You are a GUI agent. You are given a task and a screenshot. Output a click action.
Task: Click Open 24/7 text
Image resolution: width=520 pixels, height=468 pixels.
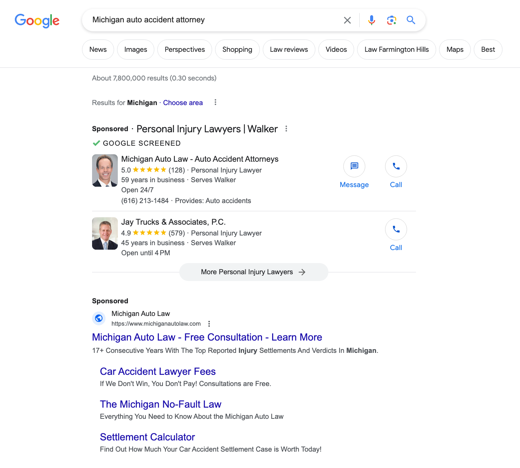pyautogui.click(x=138, y=190)
